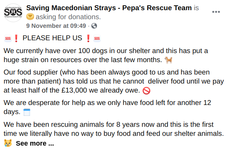Click the calendar emoji after days

point(27,112)
